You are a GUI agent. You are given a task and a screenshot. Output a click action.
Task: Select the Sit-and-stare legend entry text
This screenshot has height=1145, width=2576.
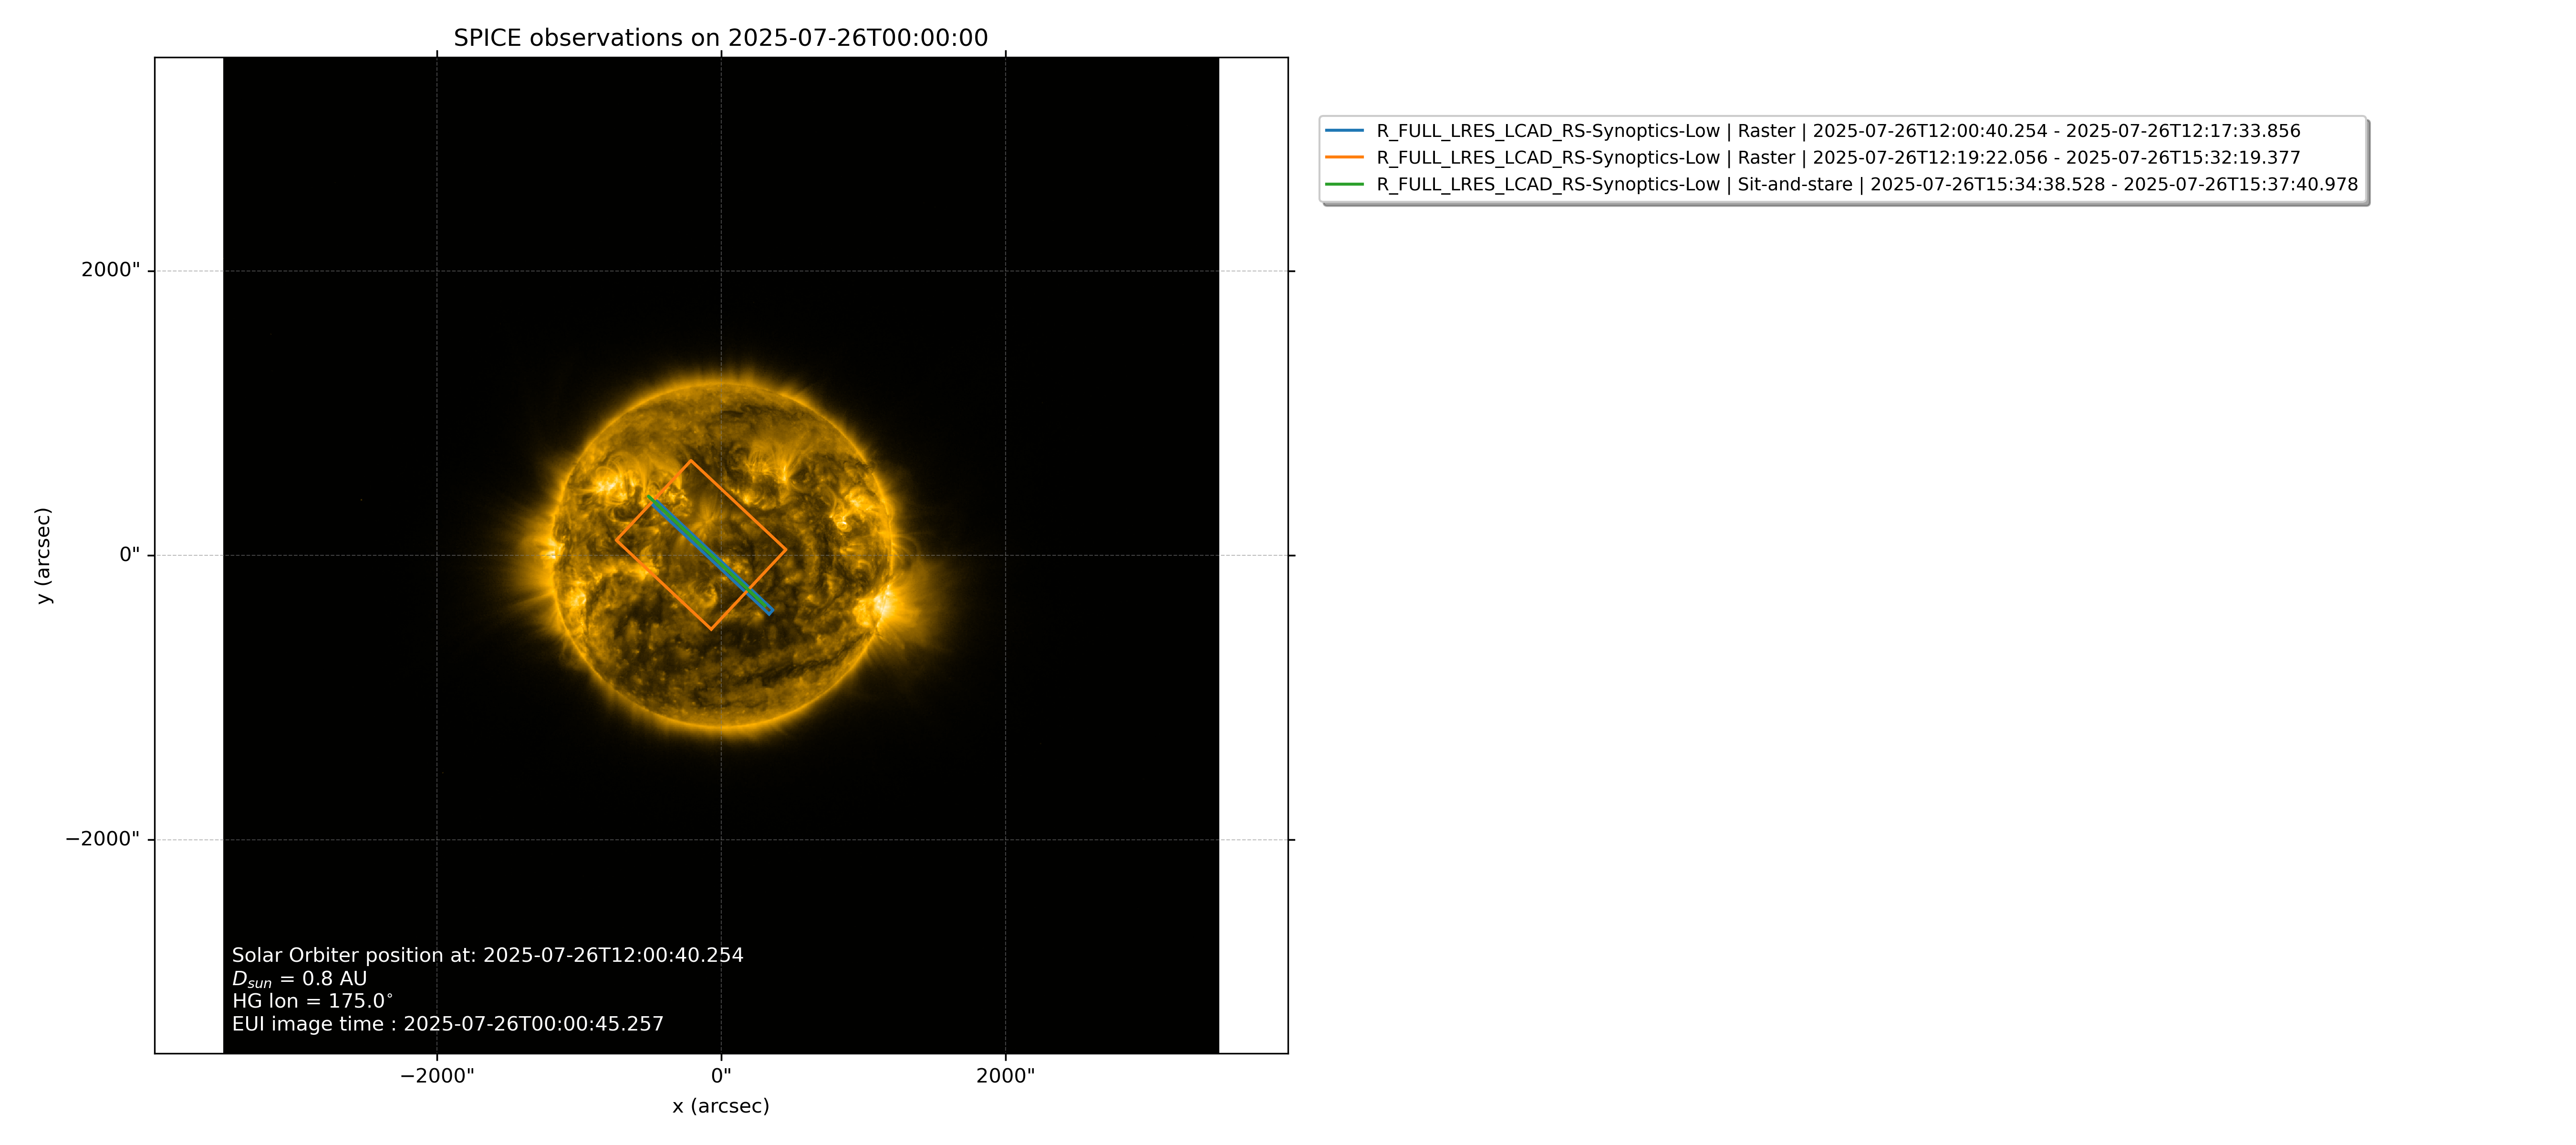(x=1867, y=185)
